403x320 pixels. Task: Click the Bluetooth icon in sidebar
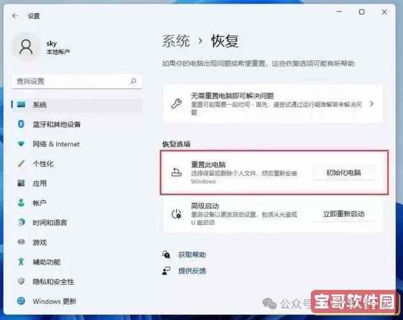pyautogui.click(x=21, y=124)
